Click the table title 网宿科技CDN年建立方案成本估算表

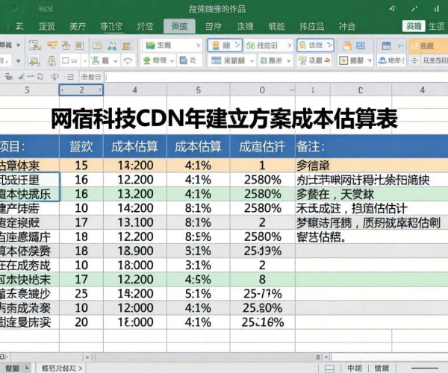click(x=224, y=119)
